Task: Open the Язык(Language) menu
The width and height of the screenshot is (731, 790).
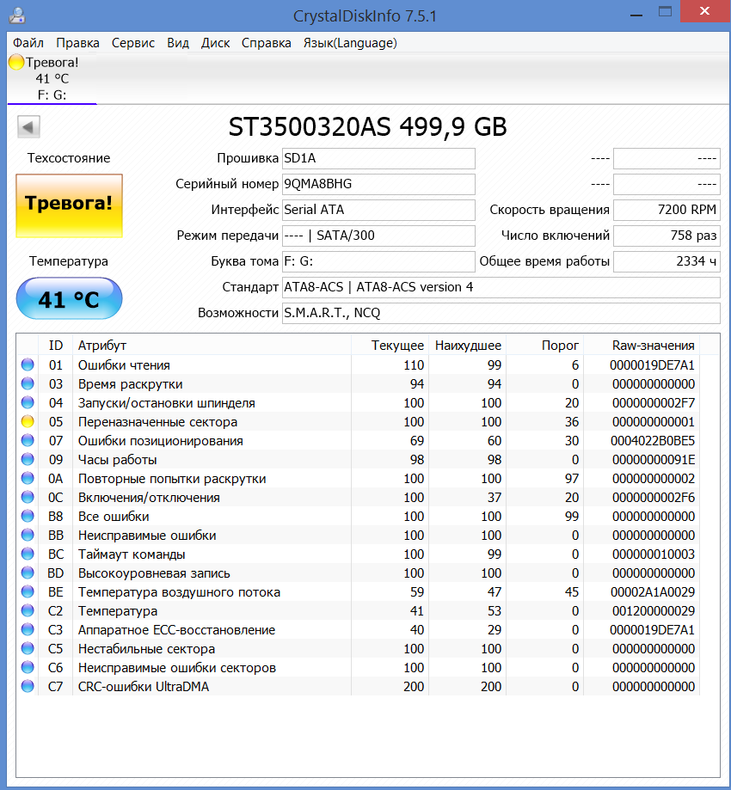Action: 350,43
